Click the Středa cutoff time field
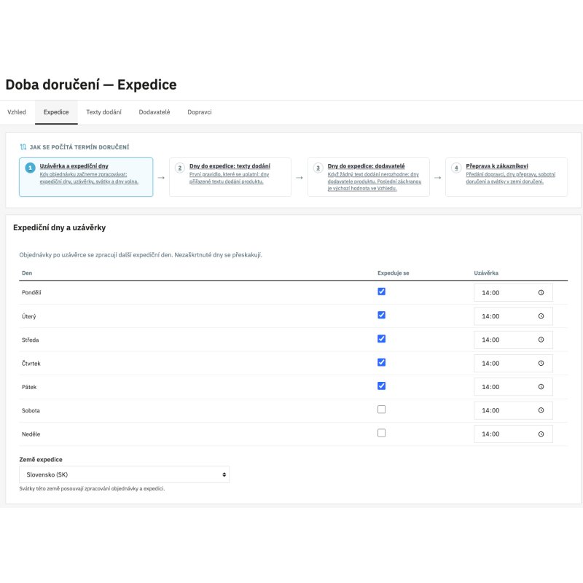583x583 pixels. click(x=513, y=340)
